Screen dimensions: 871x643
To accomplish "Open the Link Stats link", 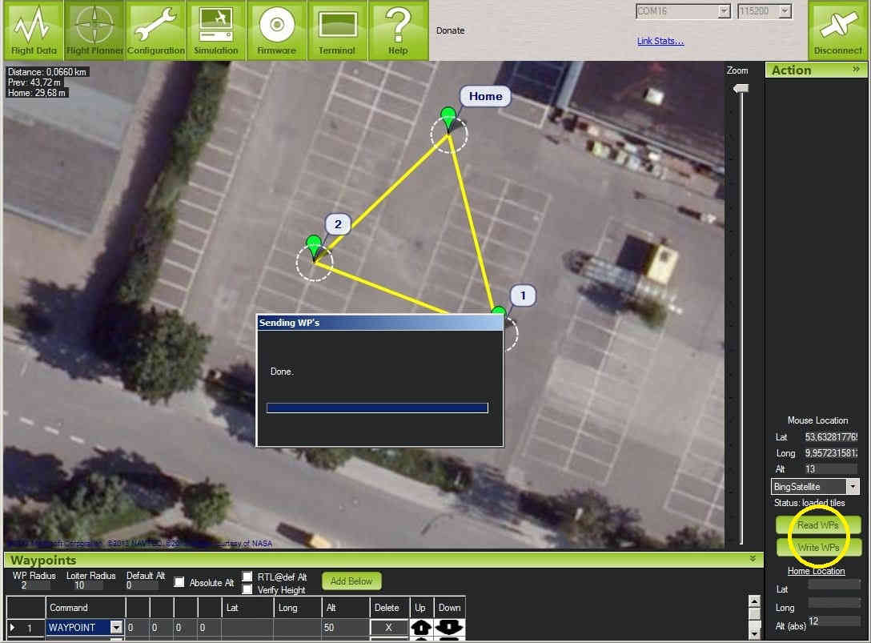I will pos(660,41).
